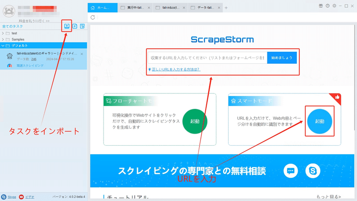This screenshot has width=357, height=201.
Task: Launch smart mode with blue 起動 button
Action: [x=320, y=121]
